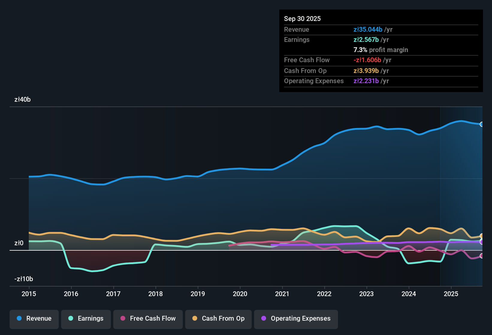Click the Revenue endpoint marker on the chart
The width and height of the screenshot is (492, 335).
(482, 124)
